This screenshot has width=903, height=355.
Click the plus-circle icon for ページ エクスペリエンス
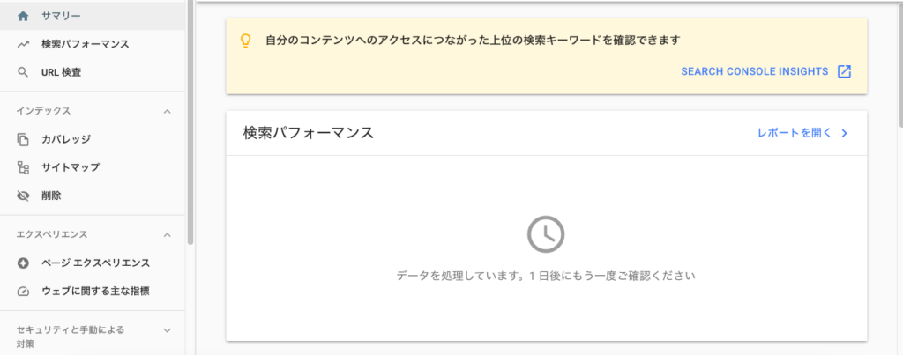point(23,263)
